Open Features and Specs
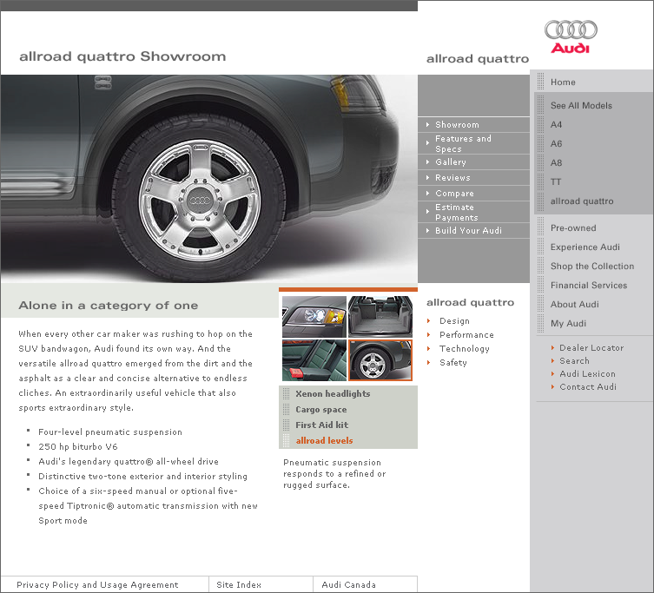Viewport: 654px width, 593px height. pos(463,143)
